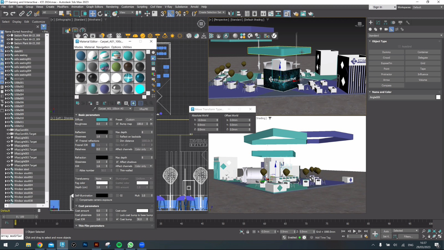Uncheck the Fresnel reflections checkbox
Screen dimensions: 444x250
(77, 141)
